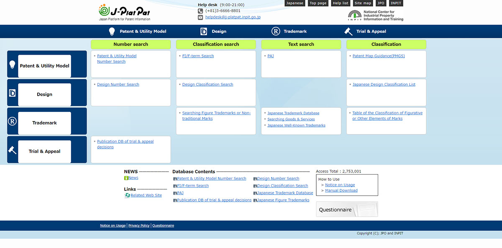502x248 pixels.
Task: Click the Questionnaire banner image
Action: point(347,209)
